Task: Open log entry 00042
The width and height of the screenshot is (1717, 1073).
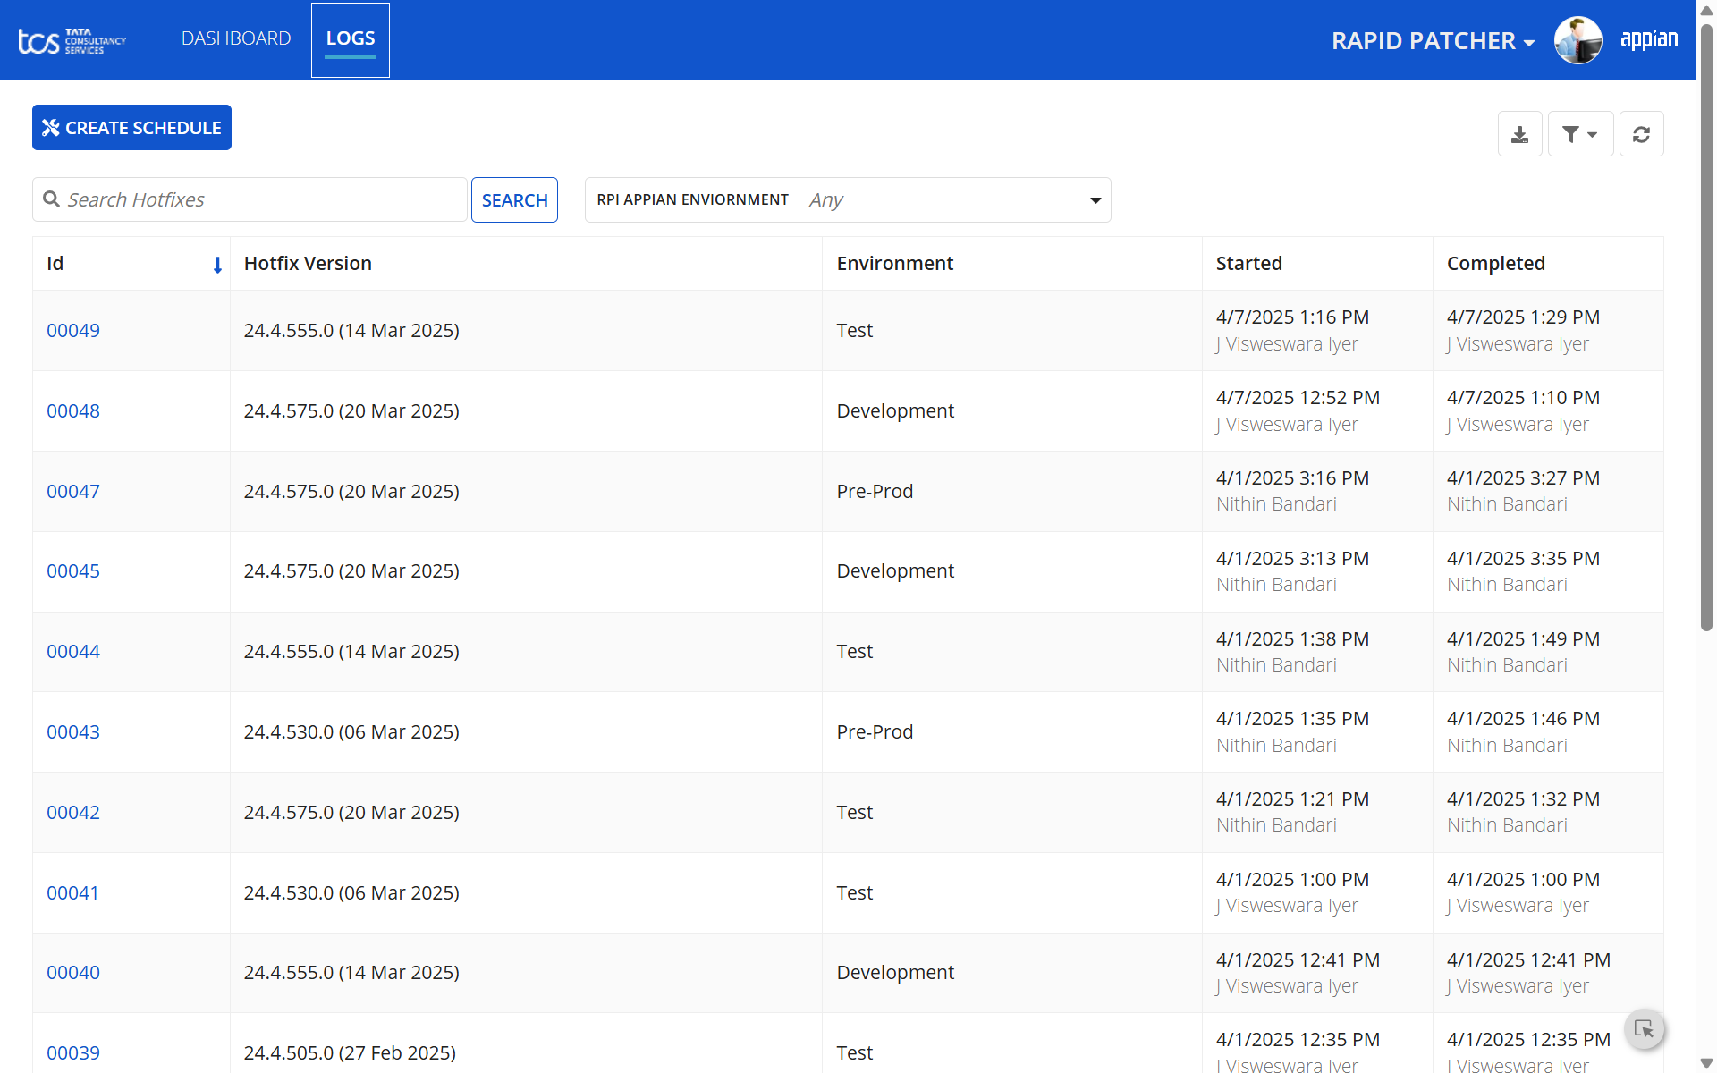Action: [x=73, y=812]
